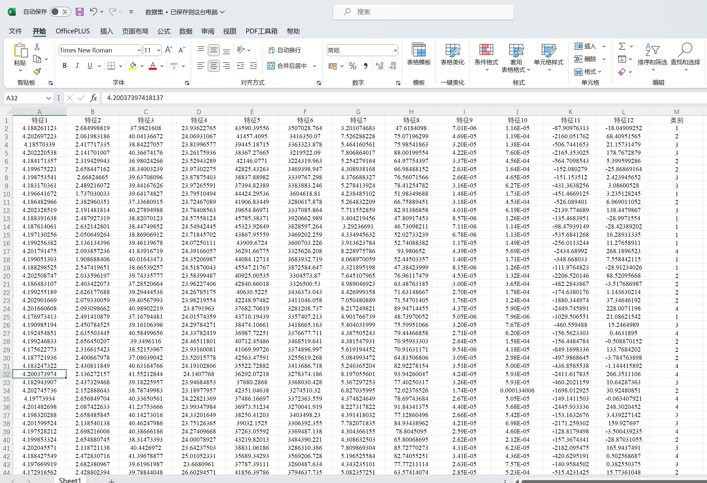Toggle Bold formatting
This screenshot has height=483, width=707.
coord(65,66)
